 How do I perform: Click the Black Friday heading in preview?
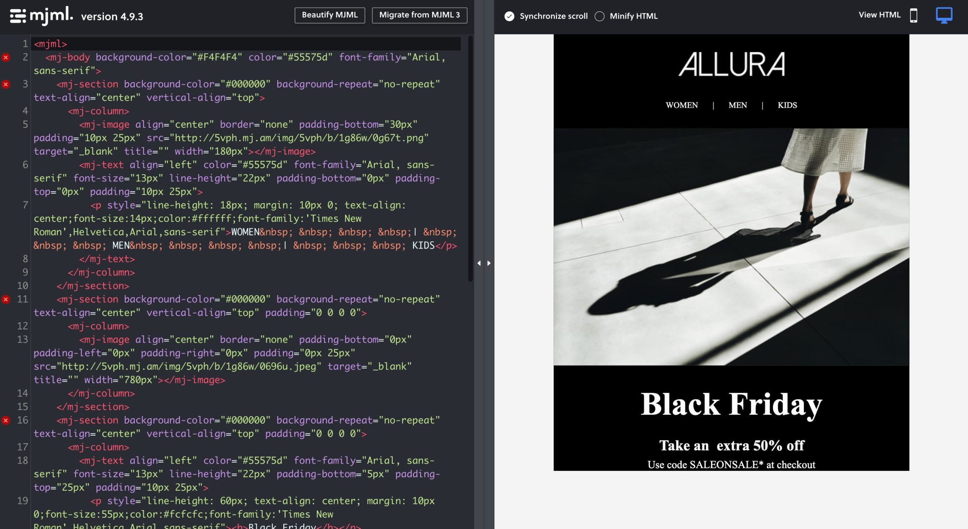[731, 405]
